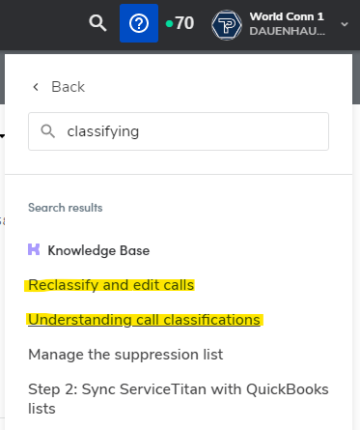Click the left chevron beside Back
360x430 pixels.
tap(36, 87)
